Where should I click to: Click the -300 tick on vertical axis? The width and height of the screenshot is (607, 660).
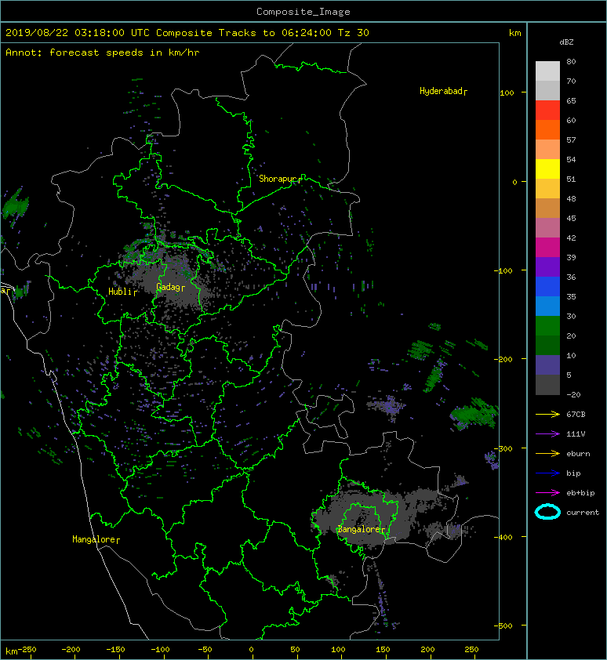(x=504, y=448)
